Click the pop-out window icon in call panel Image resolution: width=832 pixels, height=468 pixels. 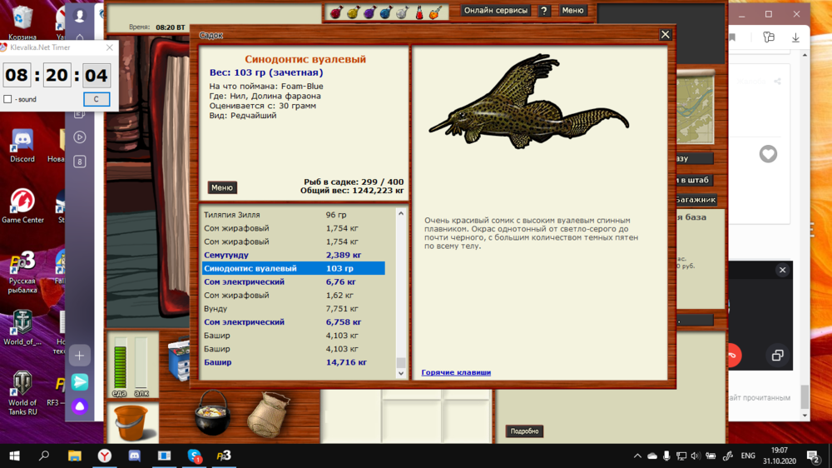click(x=777, y=356)
